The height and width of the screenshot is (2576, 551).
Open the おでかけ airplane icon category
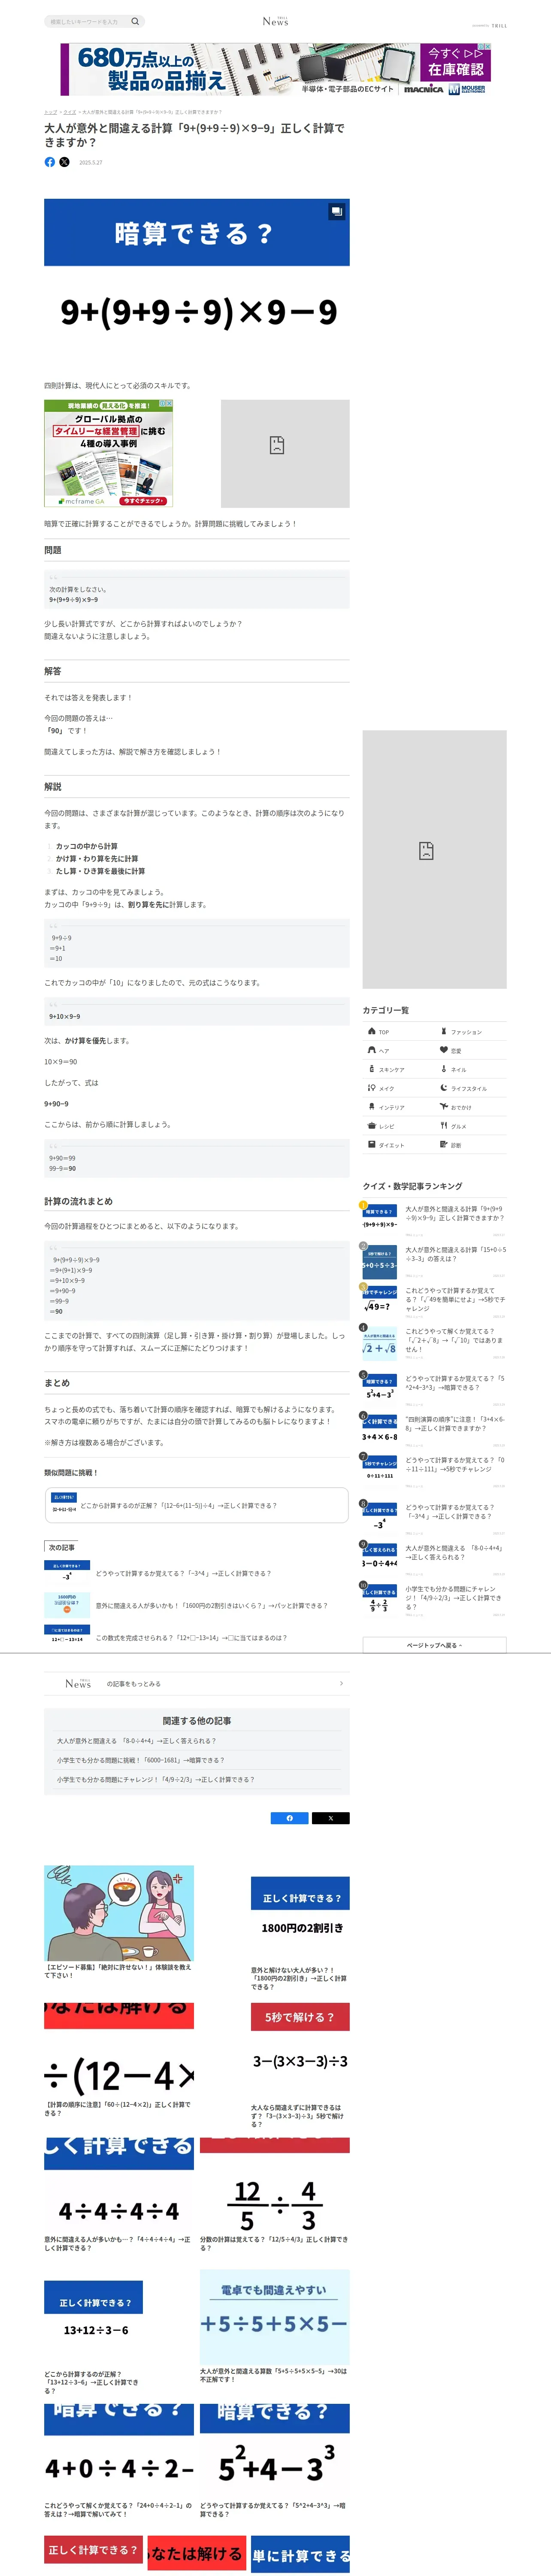click(x=444, y=1107)
